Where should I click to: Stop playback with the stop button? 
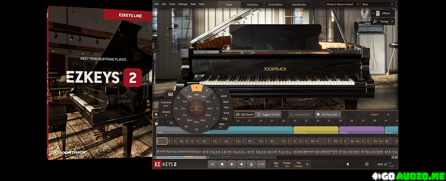(x=222, y=164)
